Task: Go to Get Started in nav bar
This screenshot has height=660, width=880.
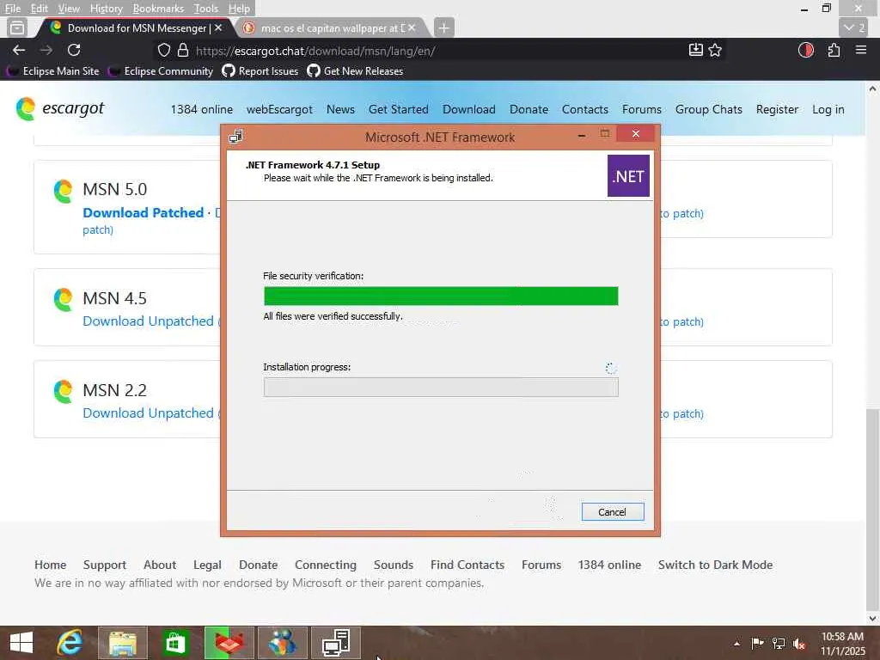Action: click(x=399, y=109)
